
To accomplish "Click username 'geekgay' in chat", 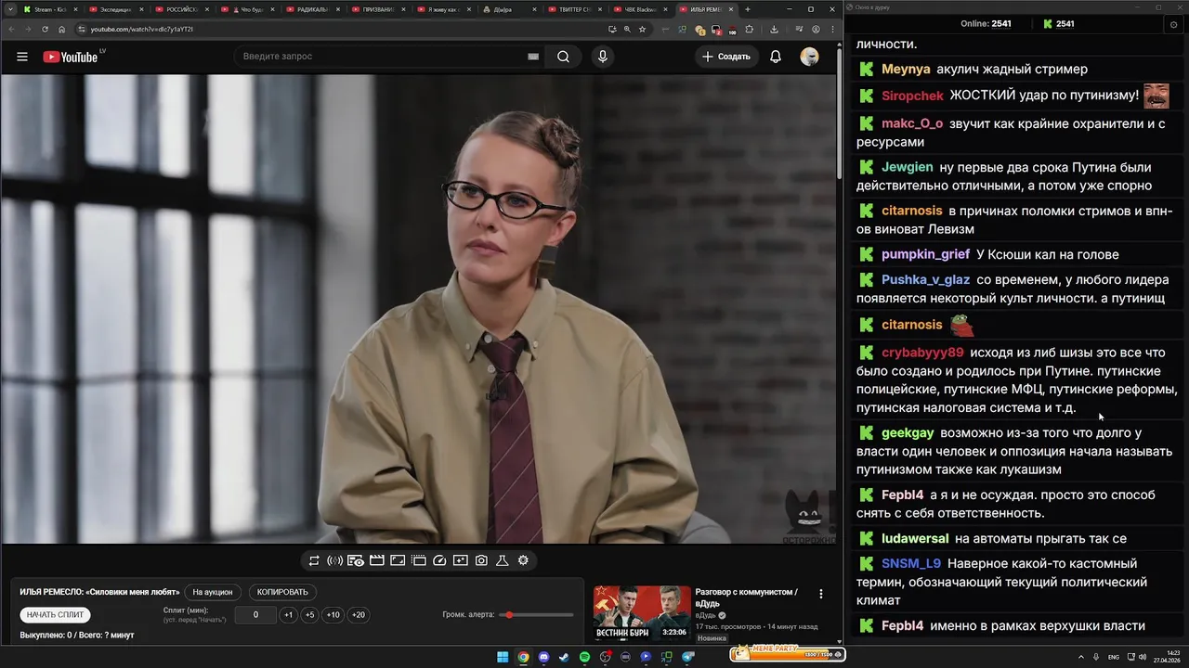I will (908, 433).
